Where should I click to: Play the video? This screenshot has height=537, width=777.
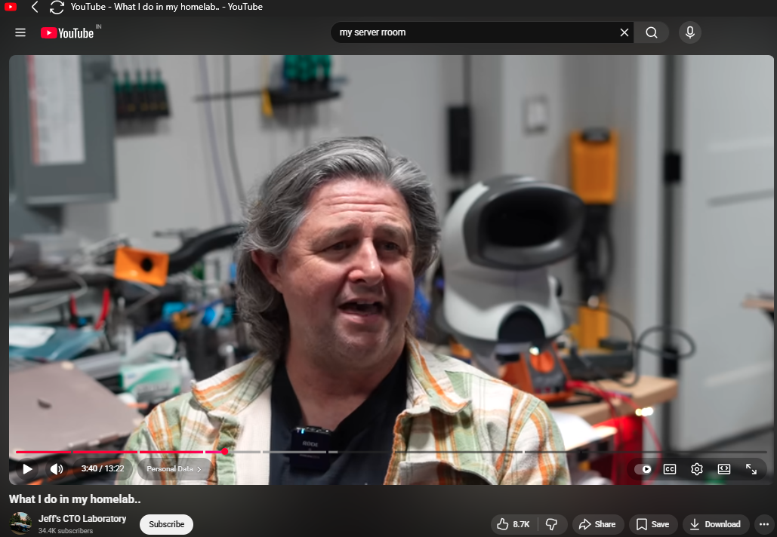(27, 468)
